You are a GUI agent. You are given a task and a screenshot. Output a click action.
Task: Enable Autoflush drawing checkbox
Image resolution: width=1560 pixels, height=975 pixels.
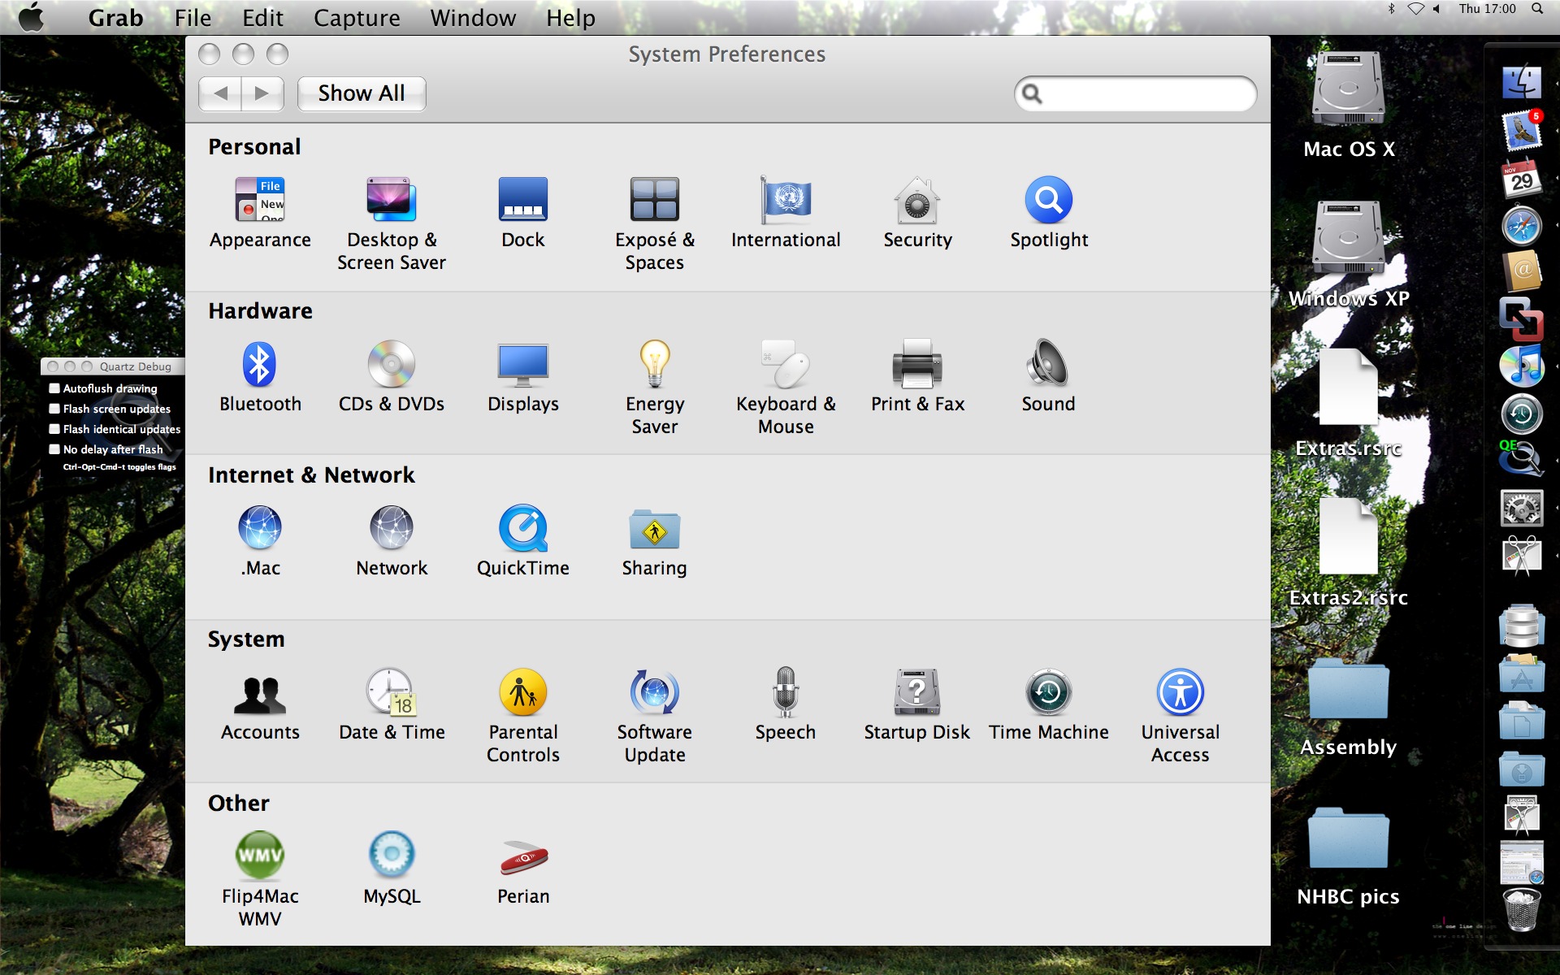click(x=54, y=388)
